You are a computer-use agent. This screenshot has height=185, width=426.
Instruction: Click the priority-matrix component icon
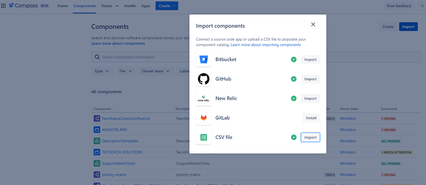coord(97,175)
